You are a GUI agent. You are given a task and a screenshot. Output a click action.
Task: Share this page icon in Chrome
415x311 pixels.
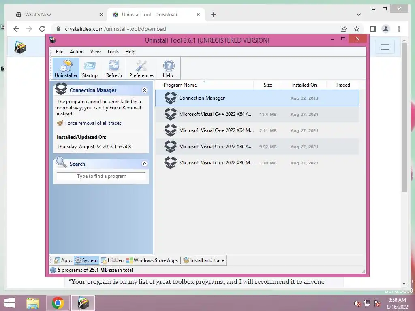coord(344,29)
